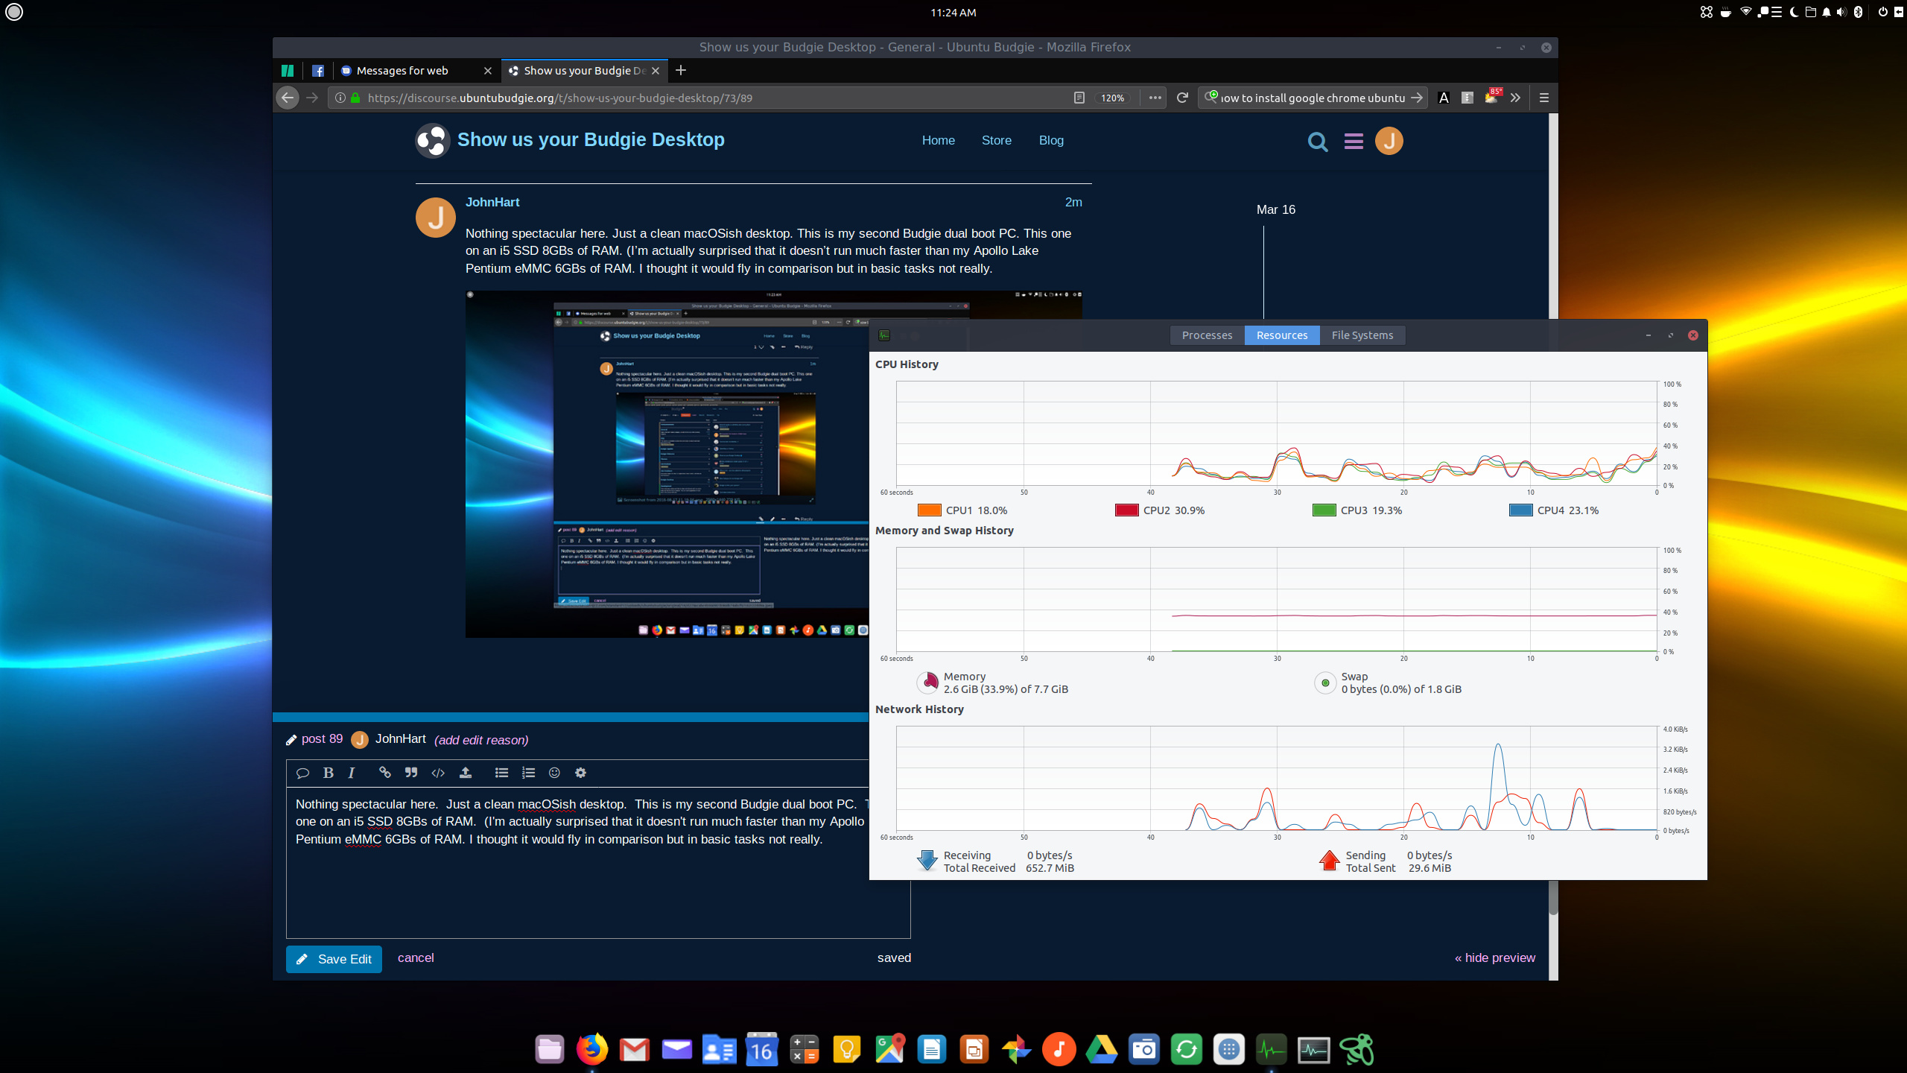Insert an emoji into your post
The height and width of the screenshot is (1073, 1907).
pyautogui.click(x=554, y=773)
